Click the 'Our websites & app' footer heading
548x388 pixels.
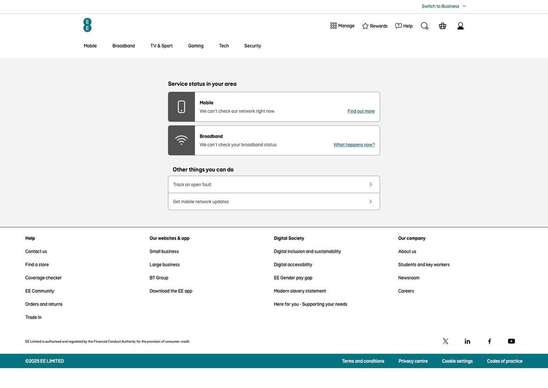point(170,239)
